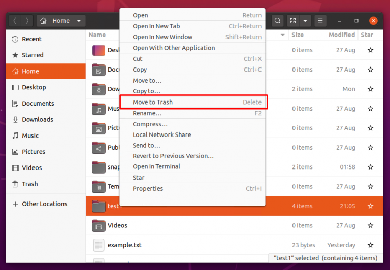This screenshot has width=390, height=270.
Task: Star the Templates folder row
Action: pyautogui.click(x=370, y=186)
